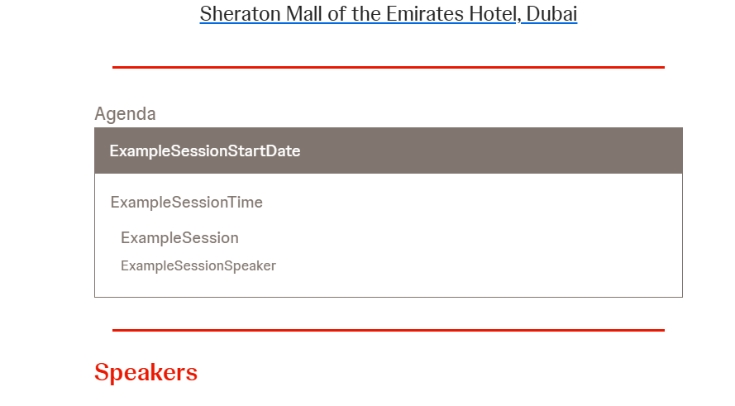Viewport: 735px width, 406px height.
Task: Click the word Mall in the venue link
Action: 304,13
